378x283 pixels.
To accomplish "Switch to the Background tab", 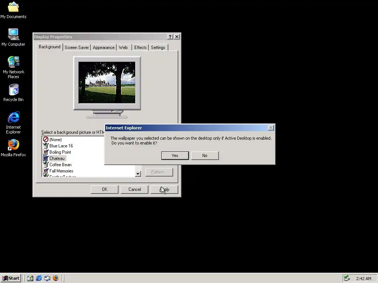I will [x=49, y=47].
